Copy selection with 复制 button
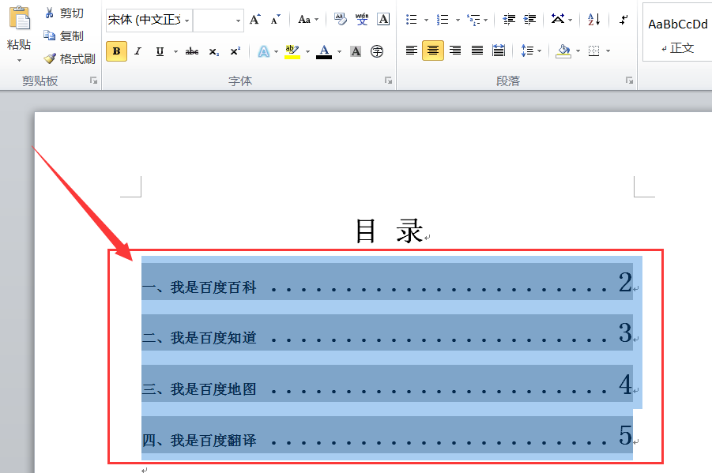The image size is (712, 473). point(64,36)
